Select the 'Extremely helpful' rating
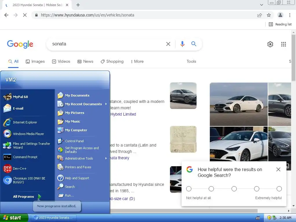Image resolution: width=296 pixels, height=222 pixels. coord(279,189)
